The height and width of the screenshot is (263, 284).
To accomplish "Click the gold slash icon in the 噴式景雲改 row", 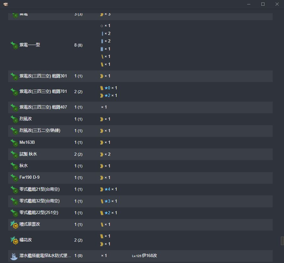I will [102, 225].
